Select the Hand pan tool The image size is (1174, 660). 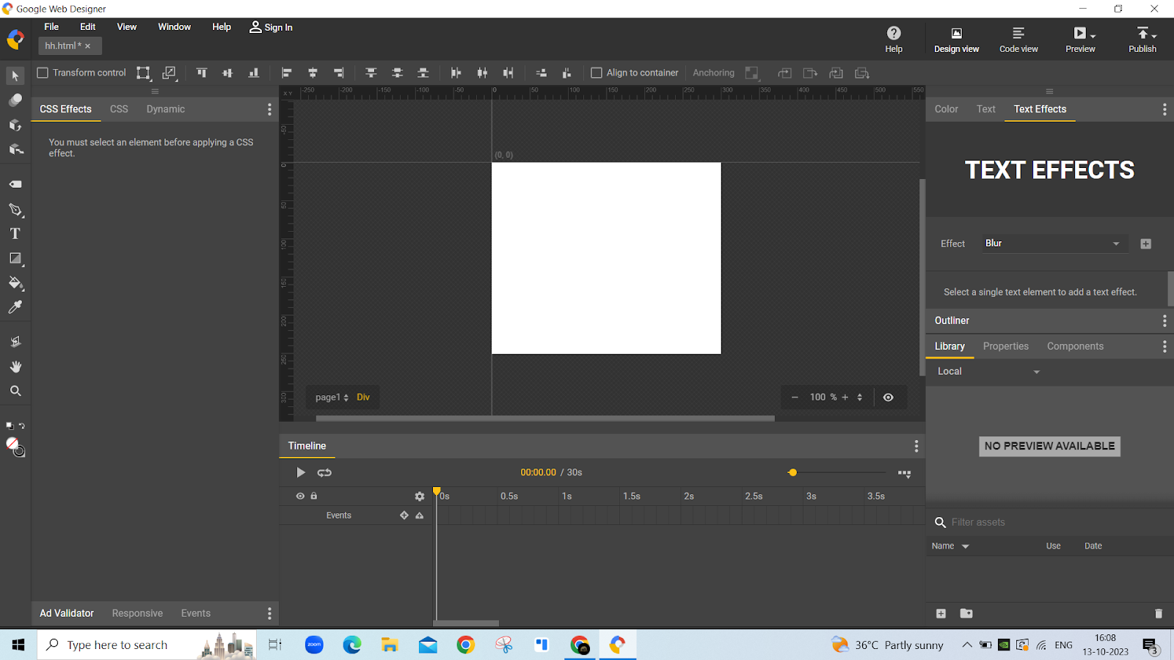(15, 367)
